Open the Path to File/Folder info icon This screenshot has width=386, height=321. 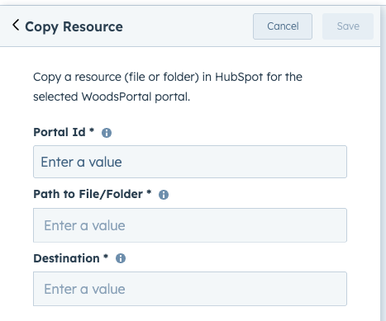[x=164, y=195]
